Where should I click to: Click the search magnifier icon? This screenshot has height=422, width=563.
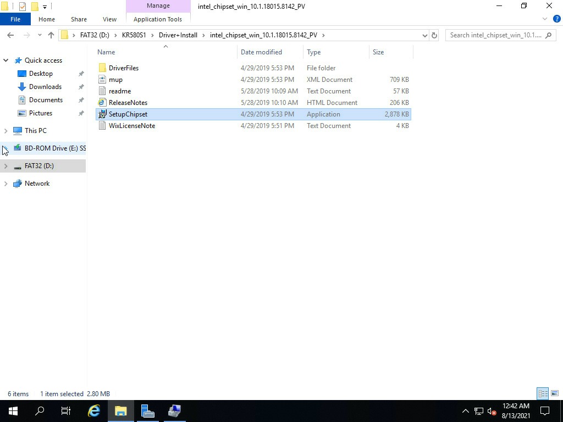tap(548, 35)
